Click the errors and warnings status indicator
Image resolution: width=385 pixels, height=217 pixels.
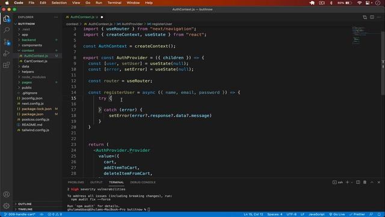(55, 215)
